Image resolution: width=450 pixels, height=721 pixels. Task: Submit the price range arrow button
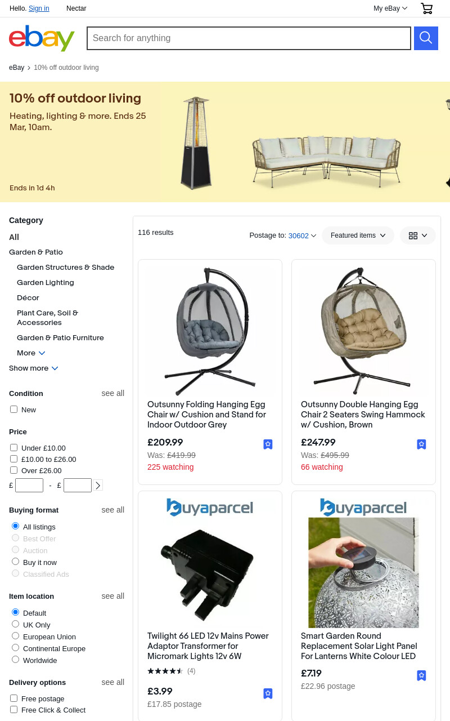(x=98, y=485)
